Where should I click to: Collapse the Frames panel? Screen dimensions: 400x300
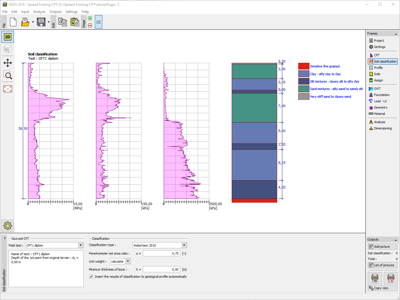pos(396,34)
